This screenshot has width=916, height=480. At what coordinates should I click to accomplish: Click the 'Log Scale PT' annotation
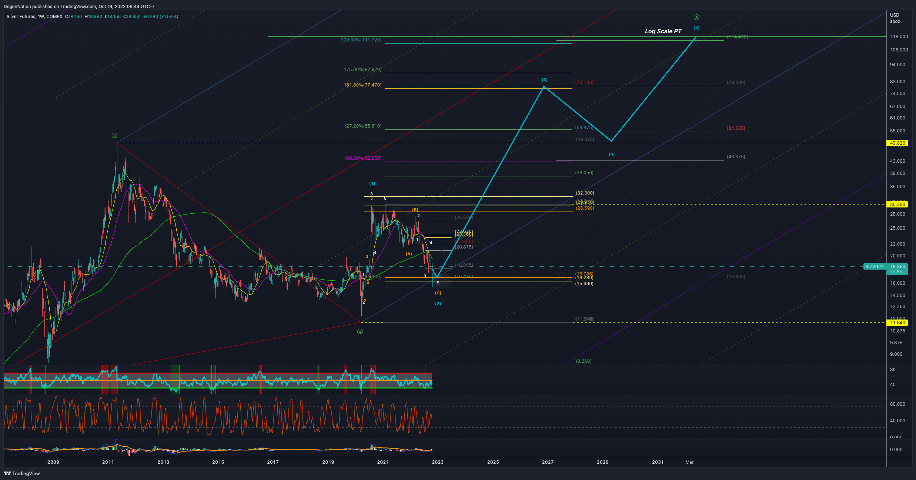(x=663, y=31)
